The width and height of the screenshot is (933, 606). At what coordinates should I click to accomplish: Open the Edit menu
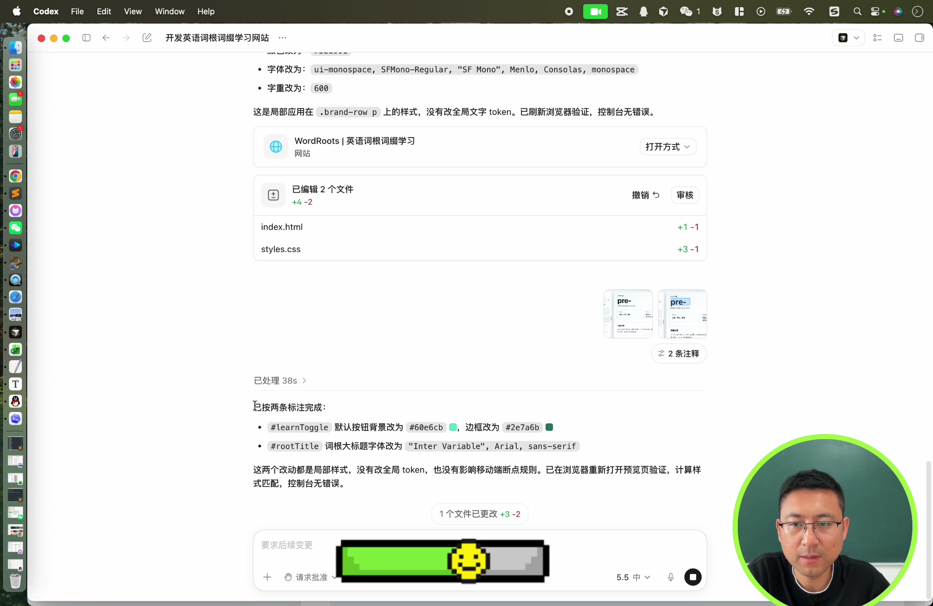point(104,11)
